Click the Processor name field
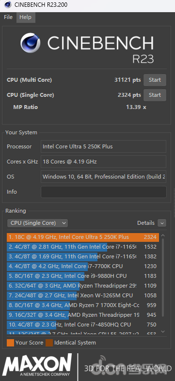 [x=104, y=146]
